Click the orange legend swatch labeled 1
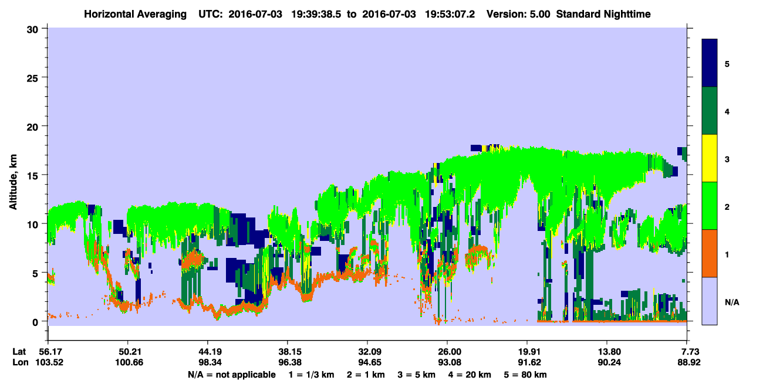 coord(710,253)
